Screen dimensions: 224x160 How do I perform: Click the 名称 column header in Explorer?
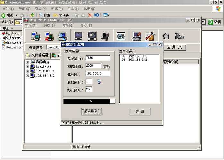[x=11, y=28]
